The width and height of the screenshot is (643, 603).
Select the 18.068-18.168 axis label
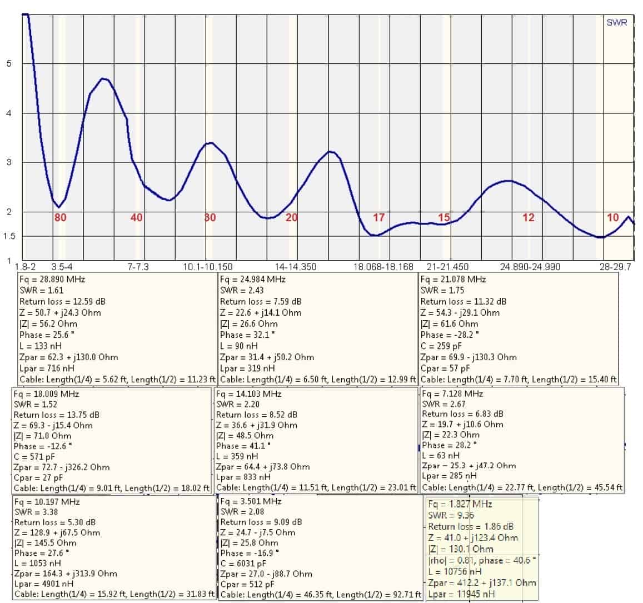click(x=383, y=267)
